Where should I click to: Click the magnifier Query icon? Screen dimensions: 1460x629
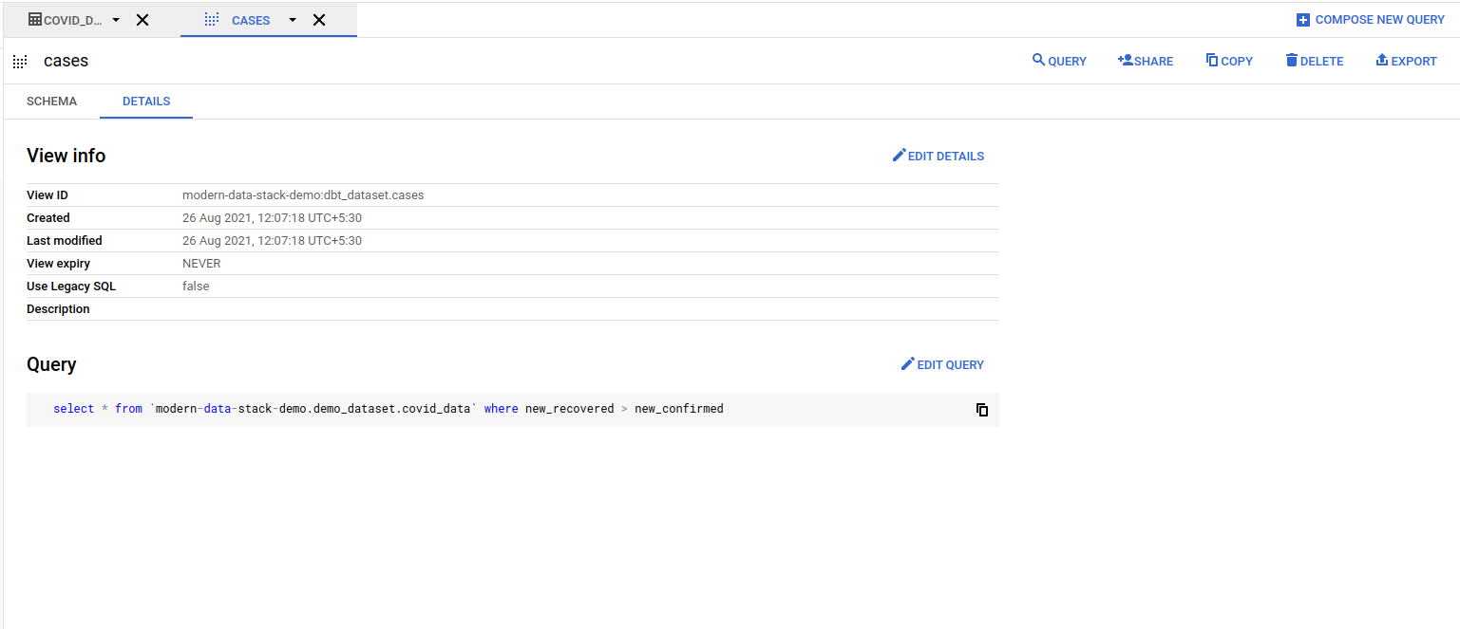(x=1038, y=61)
